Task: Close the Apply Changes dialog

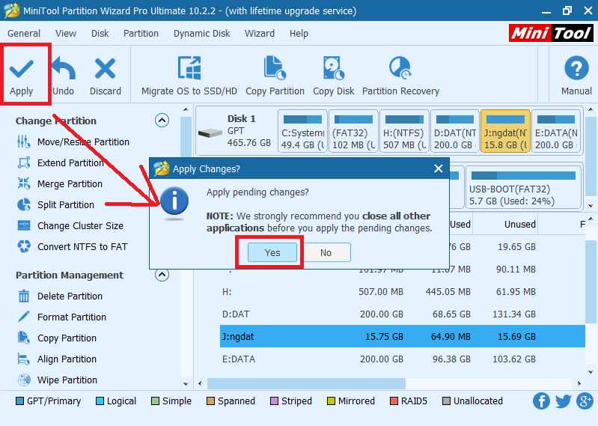Action: coord(439,168)
